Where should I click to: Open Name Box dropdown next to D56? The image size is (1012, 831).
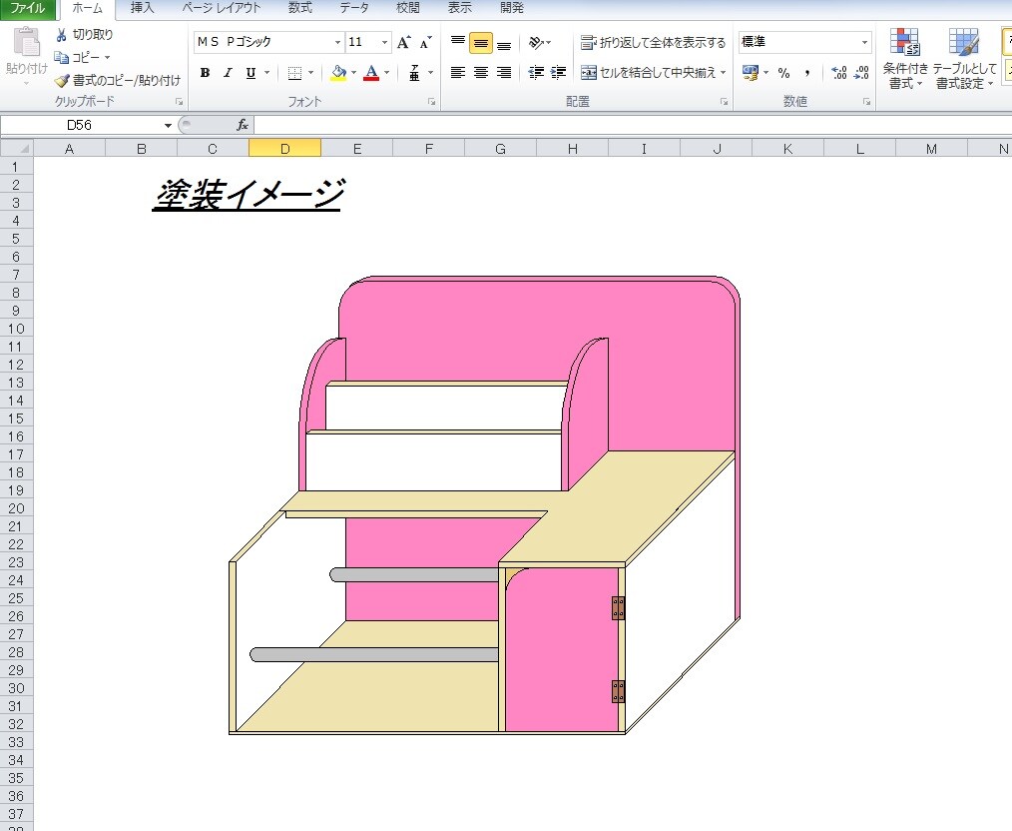(168, 125)
